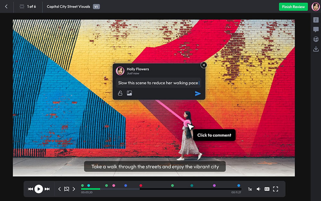The width and height of the screenshot is (321, 201).
Task: Toggle the comment privacy lock
Action: click(x=120, y=93)
